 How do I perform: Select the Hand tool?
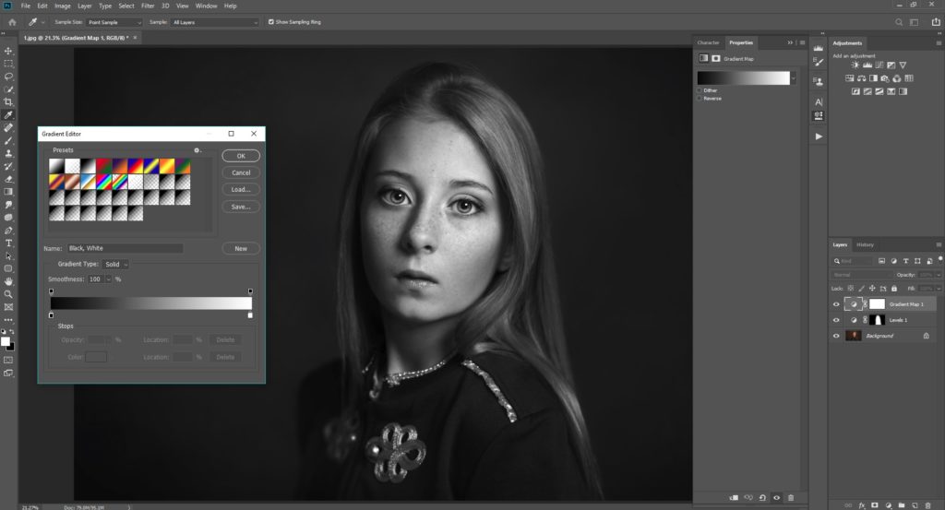8,281
